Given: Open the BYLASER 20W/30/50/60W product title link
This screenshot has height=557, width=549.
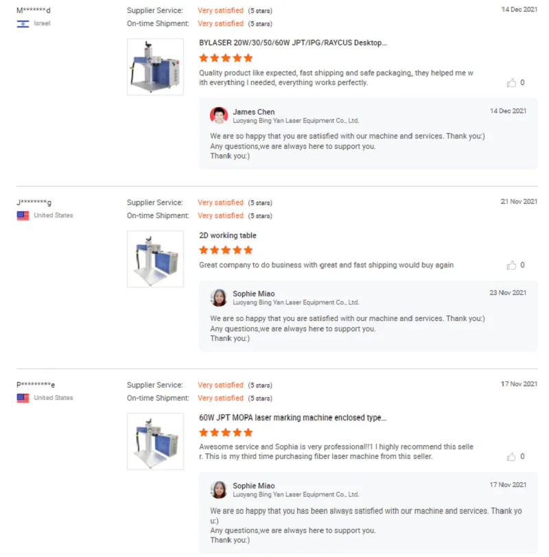Looking at the screenshot, I should [x=292, y=43].
